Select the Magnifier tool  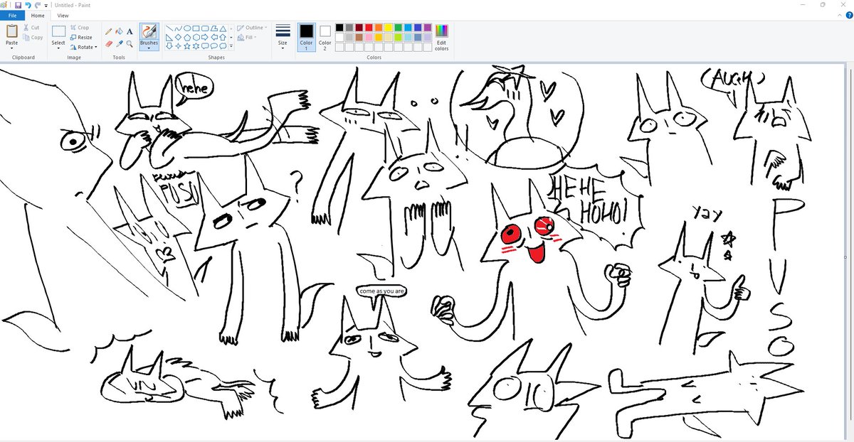(130, 44)
